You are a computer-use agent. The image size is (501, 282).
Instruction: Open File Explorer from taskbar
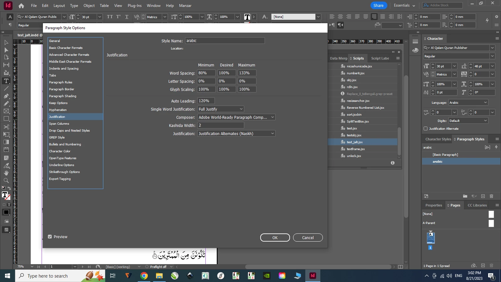coord(159,276)
